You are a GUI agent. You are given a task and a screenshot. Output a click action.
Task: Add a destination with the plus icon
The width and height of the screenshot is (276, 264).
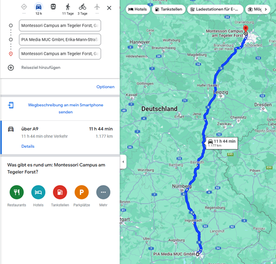pos(11,68)
